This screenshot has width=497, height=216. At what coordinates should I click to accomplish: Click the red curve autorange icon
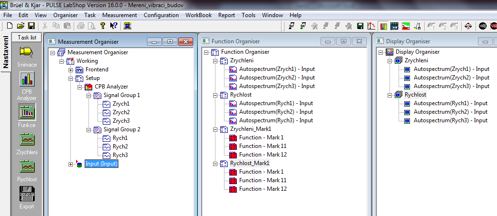pos(371,26)
